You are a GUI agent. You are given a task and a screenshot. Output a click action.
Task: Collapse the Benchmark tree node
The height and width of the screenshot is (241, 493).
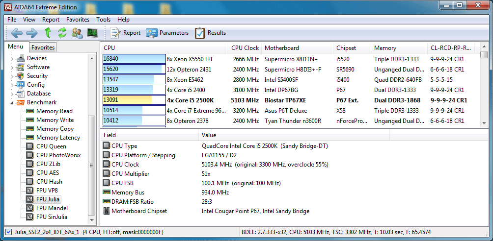pyautogui.click(x=12, y=102)
